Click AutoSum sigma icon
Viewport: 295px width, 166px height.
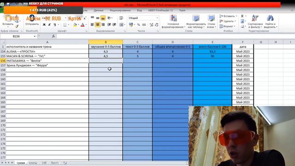pyautogui.click(x=242, y=16)
